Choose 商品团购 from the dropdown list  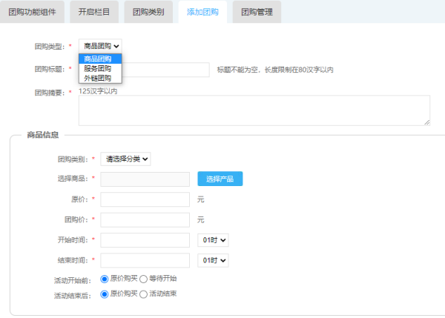pos(99,59)
